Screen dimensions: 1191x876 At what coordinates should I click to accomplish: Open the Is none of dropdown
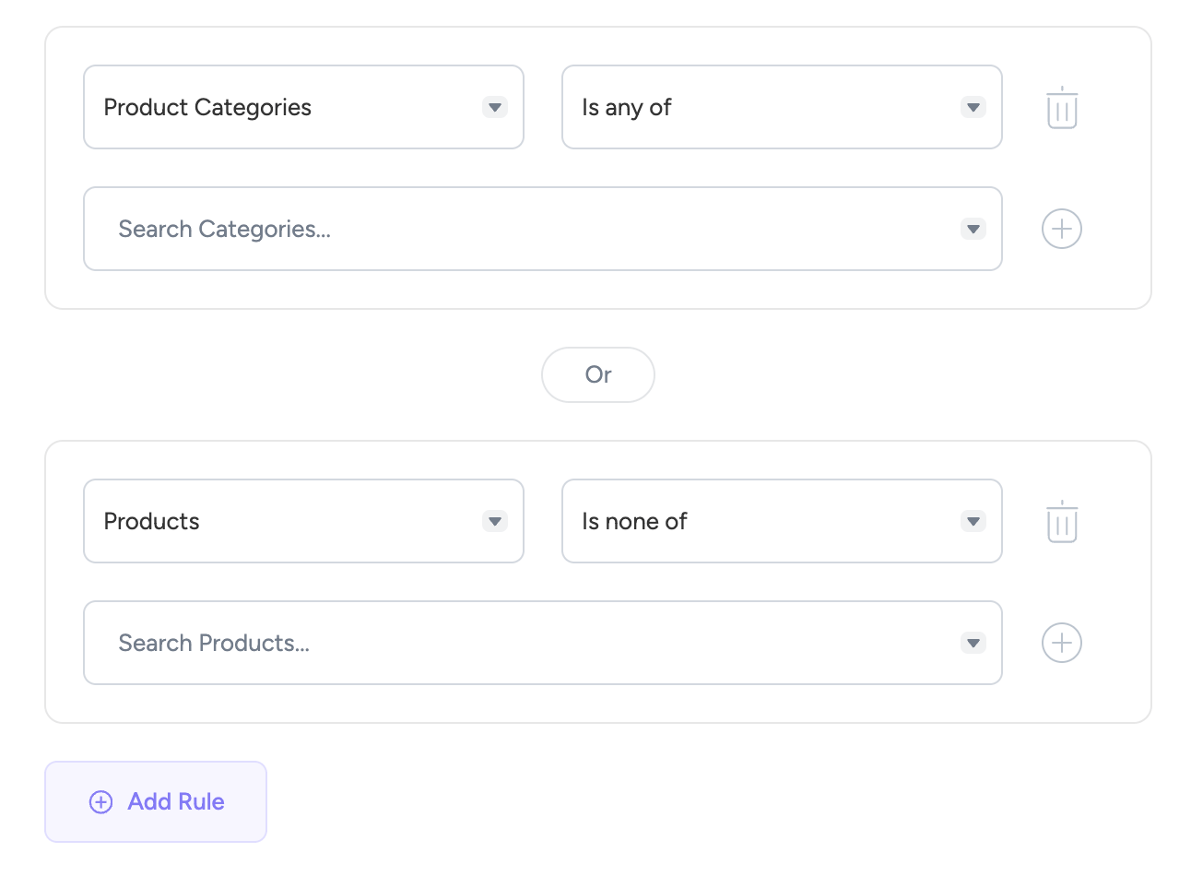tap(765, 521)
